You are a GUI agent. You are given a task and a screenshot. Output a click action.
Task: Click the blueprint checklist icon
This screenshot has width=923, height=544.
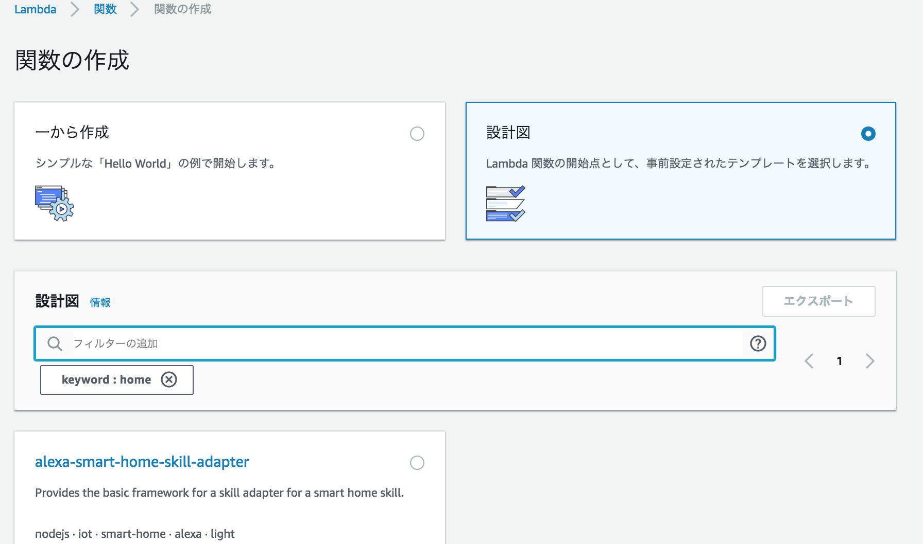(x=505, y=203)
